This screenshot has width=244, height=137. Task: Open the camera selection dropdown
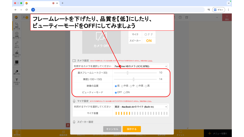[x=140, y=66]
